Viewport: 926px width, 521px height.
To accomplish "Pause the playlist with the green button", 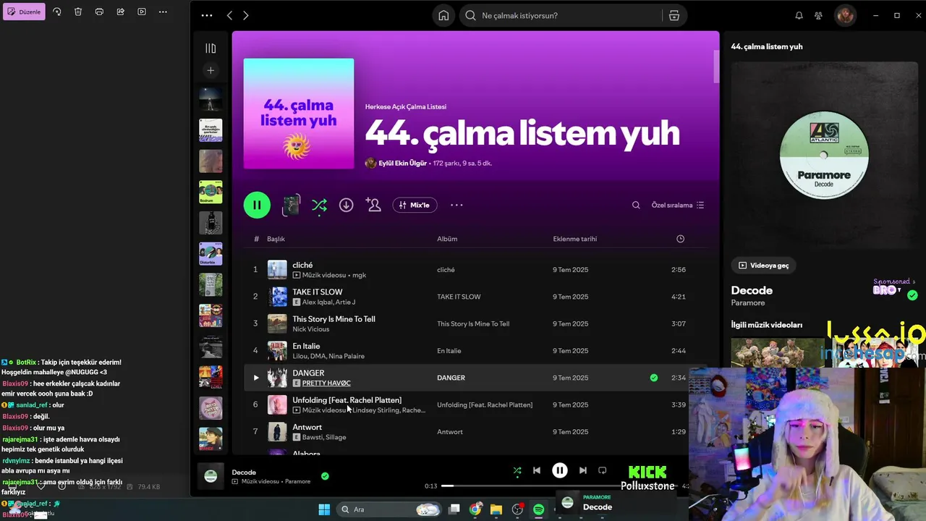I will click(x=257, y=205).
